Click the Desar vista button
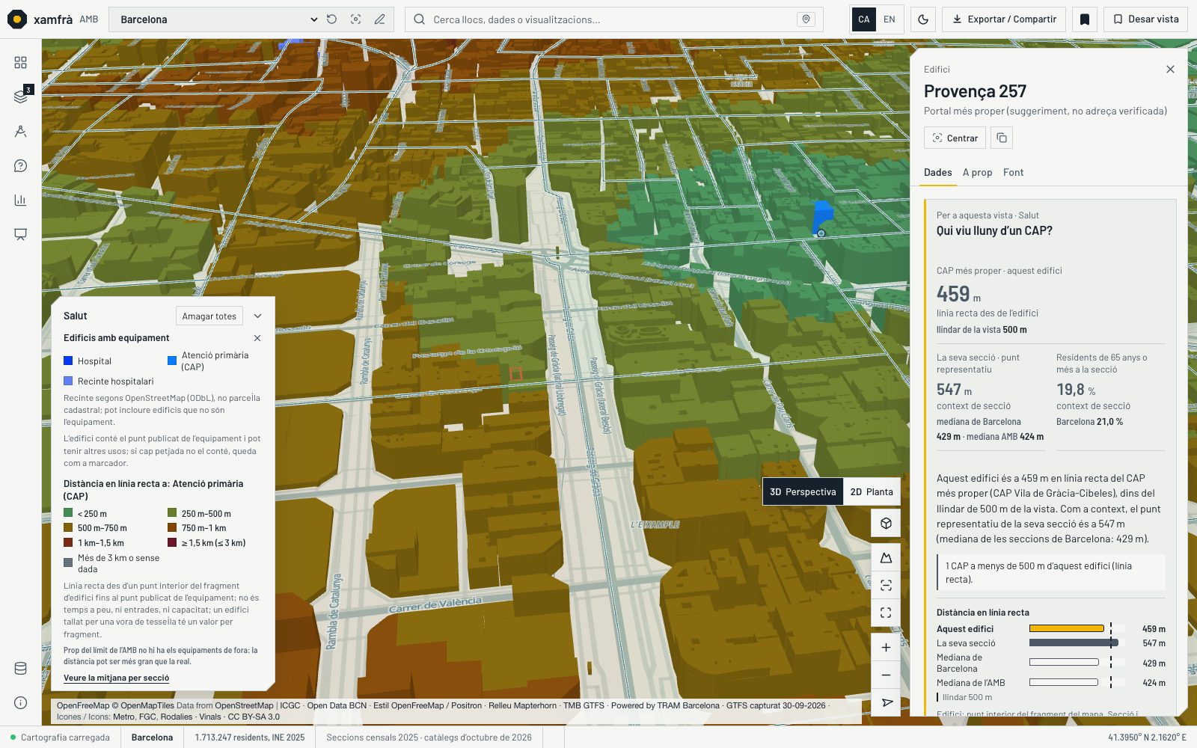This screenshot has height=748, width=1197. click(1146, 19)
